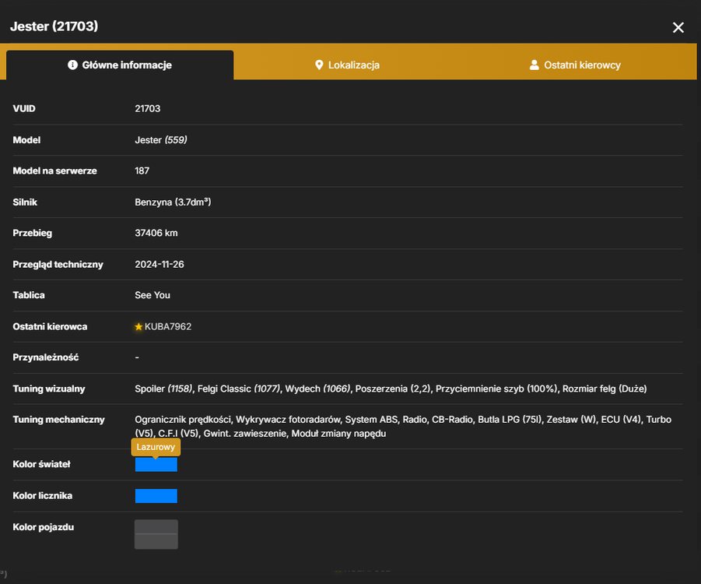Select the Główne informacje tab
This screenshot has height=584, width=701.
(x=120, y=65)
